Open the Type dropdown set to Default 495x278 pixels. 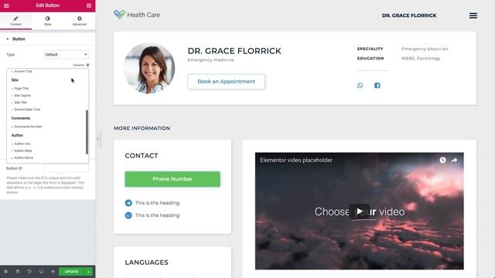(66, 55)
